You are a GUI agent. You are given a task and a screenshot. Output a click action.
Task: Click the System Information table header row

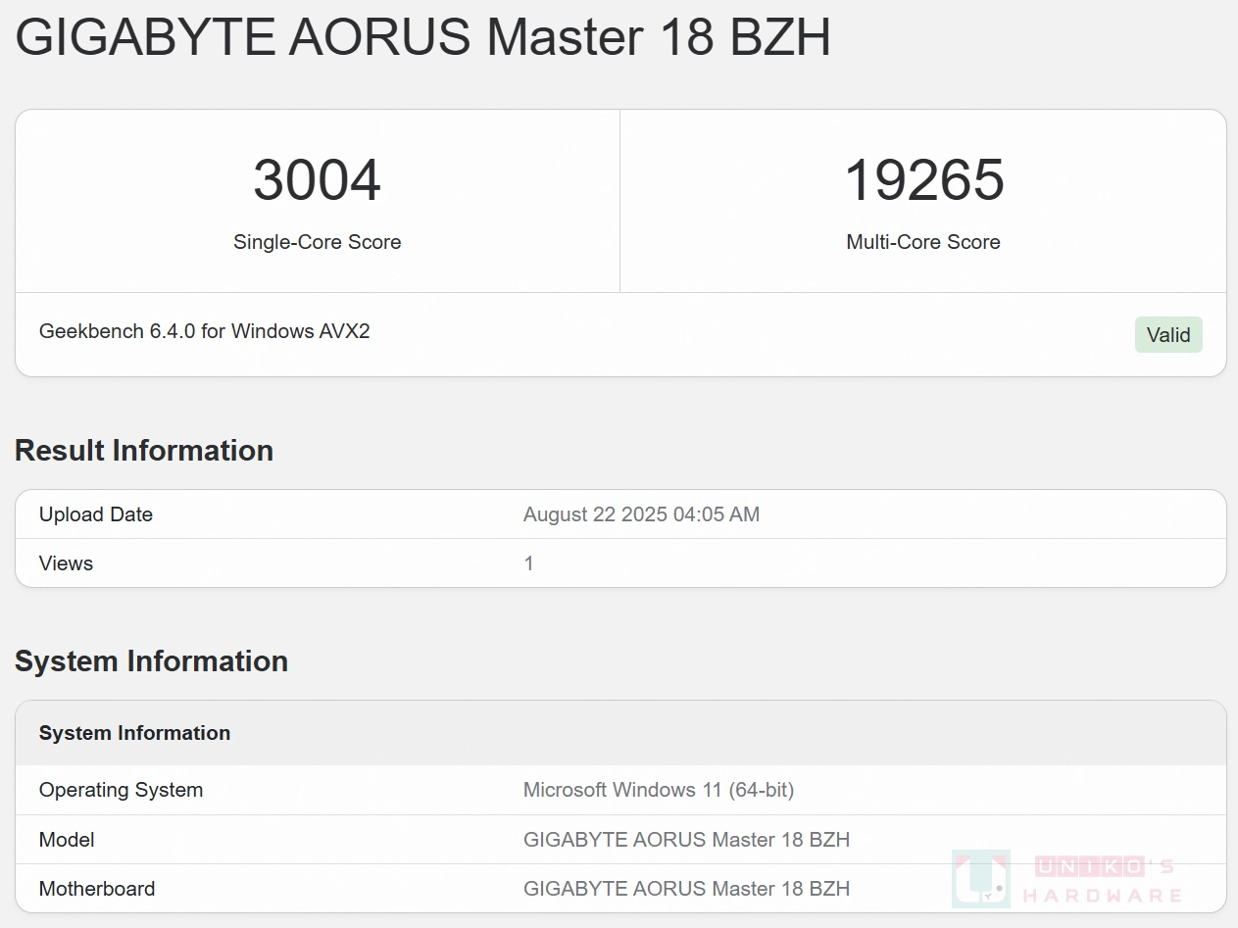coord(620,733)
